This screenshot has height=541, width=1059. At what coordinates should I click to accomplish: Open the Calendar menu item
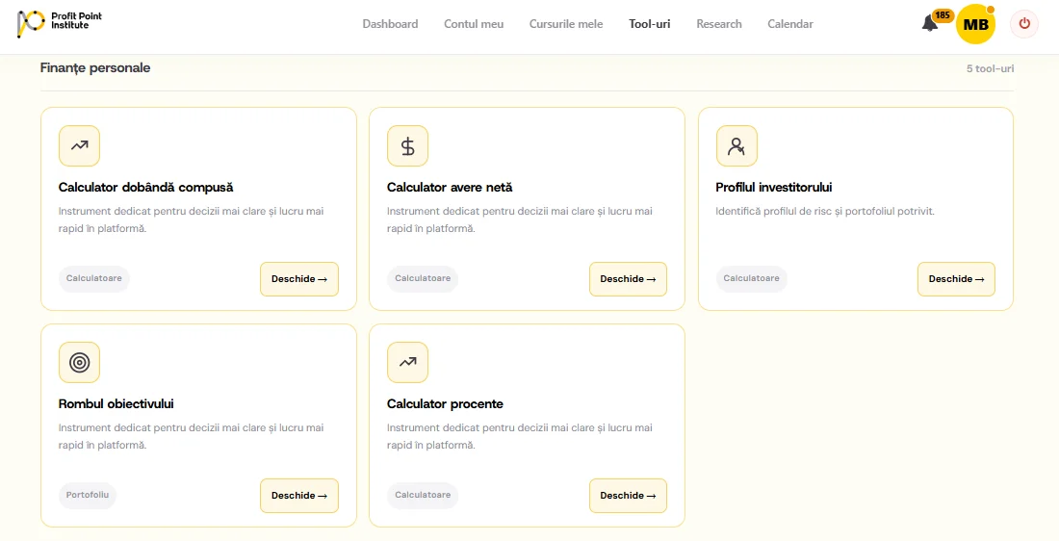coord(790,24)
